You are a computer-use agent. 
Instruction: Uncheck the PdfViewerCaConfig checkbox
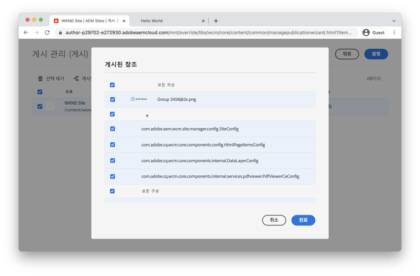point(113,176)
